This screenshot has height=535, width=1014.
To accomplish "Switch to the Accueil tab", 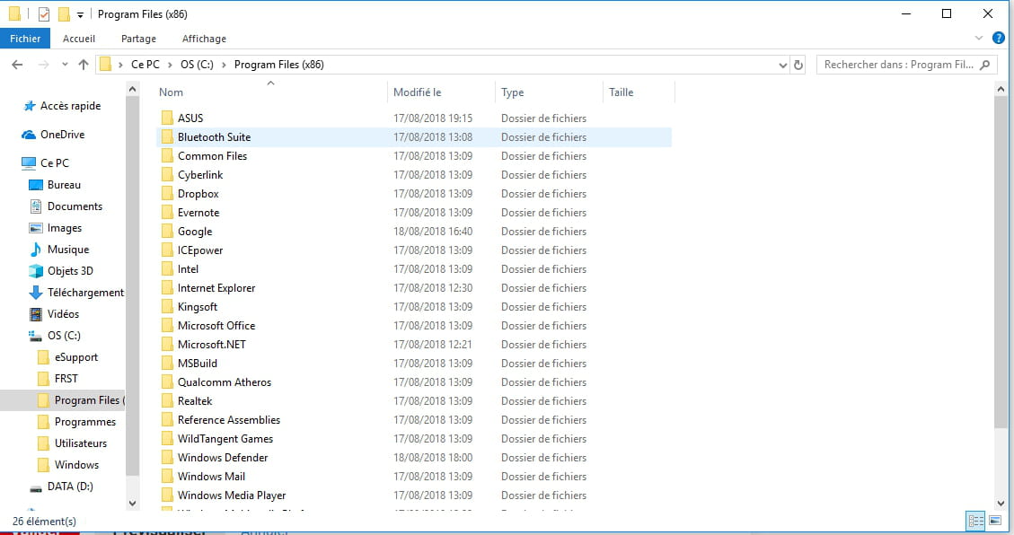I will click(79, 39).
